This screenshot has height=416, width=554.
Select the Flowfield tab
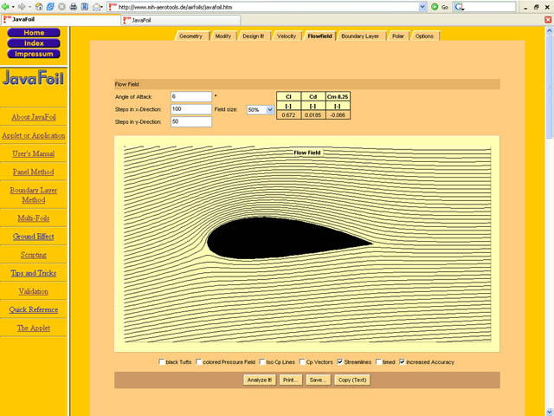(319, 36)
